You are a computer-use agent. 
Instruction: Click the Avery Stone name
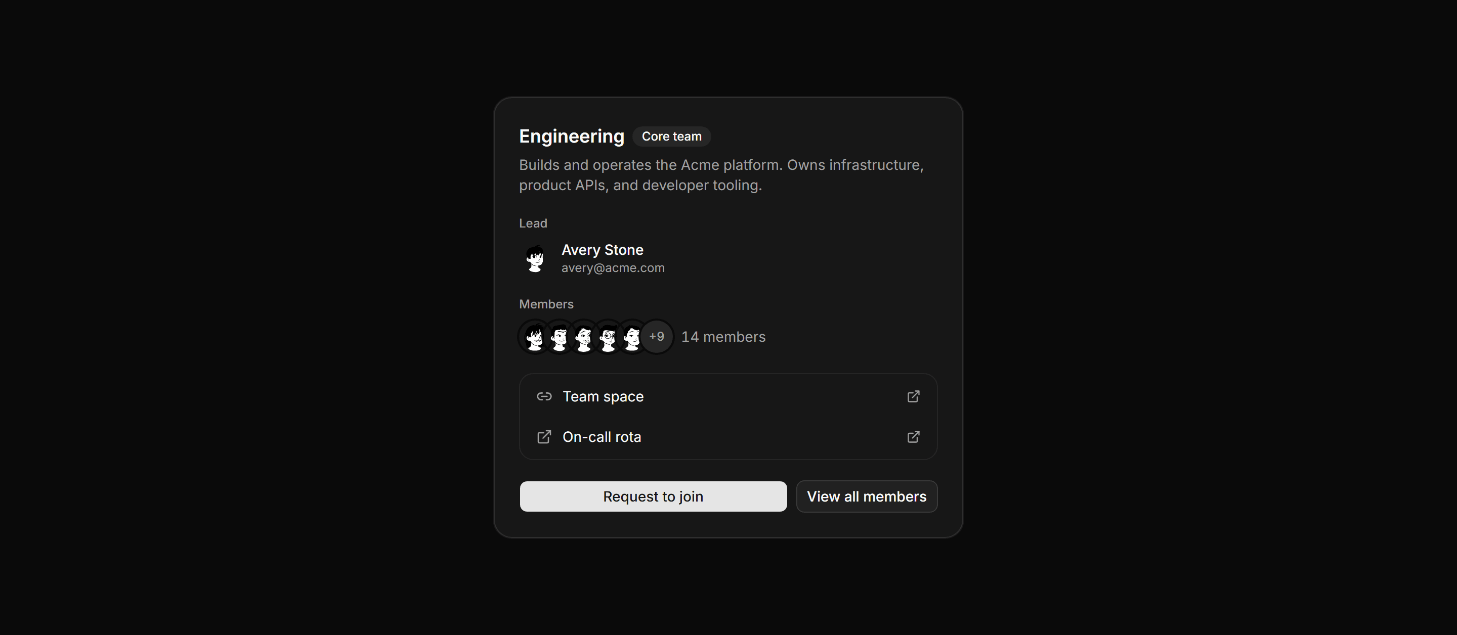(602, 250)
